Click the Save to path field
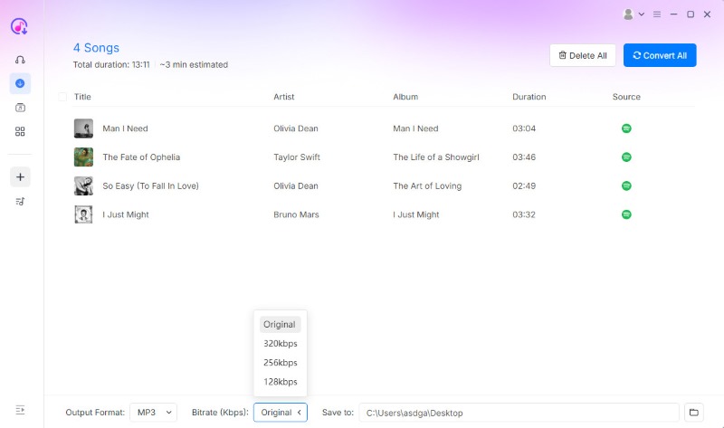This screenshot has width=724, height=428. click(519, 413)
